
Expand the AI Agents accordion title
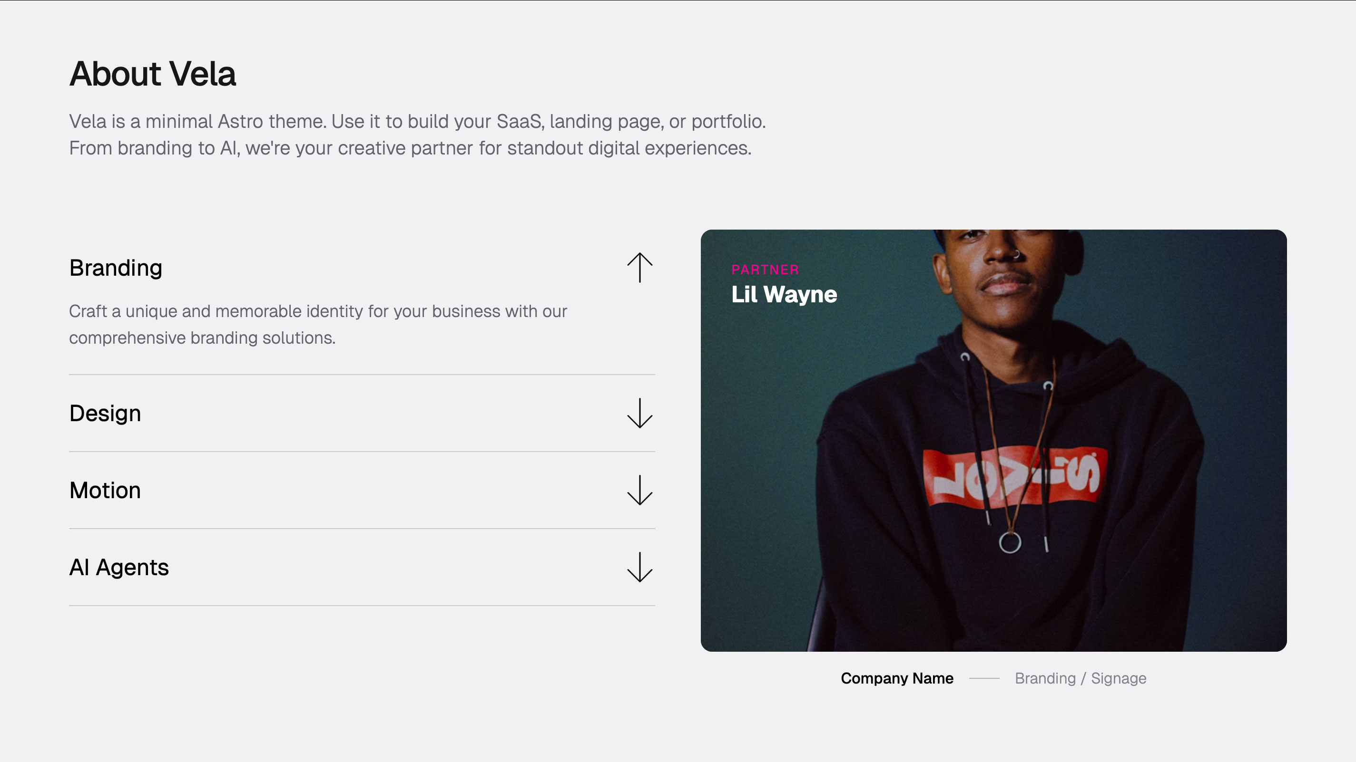click(x=119, y=567)
